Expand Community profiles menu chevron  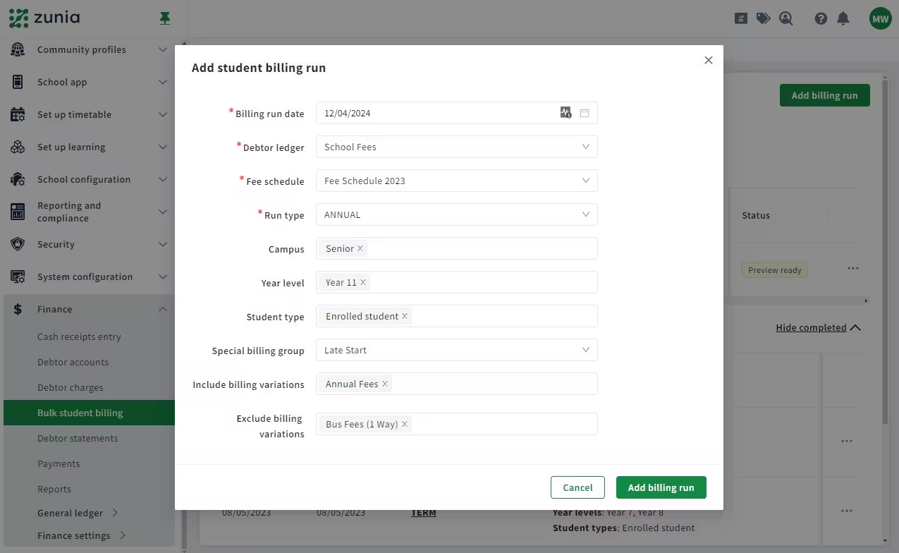coord(163,49)
